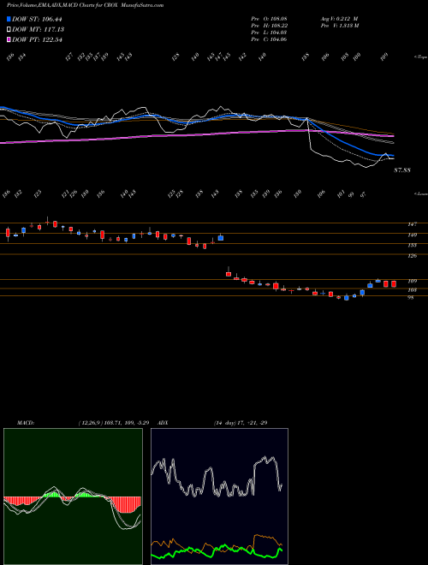This screenshot has height=565, width=428.
Task: Click the ADX (14 day) values text
Action: tap(241, 423)
